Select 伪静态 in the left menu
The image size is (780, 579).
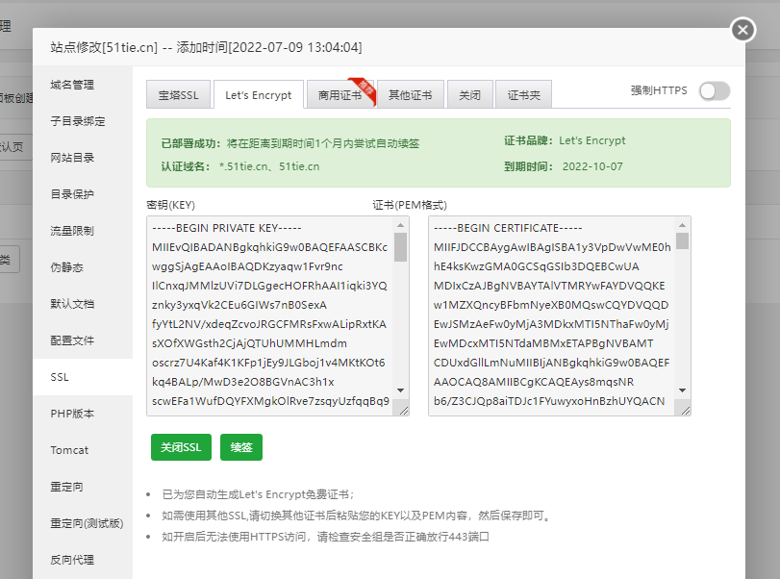(66, 267)
